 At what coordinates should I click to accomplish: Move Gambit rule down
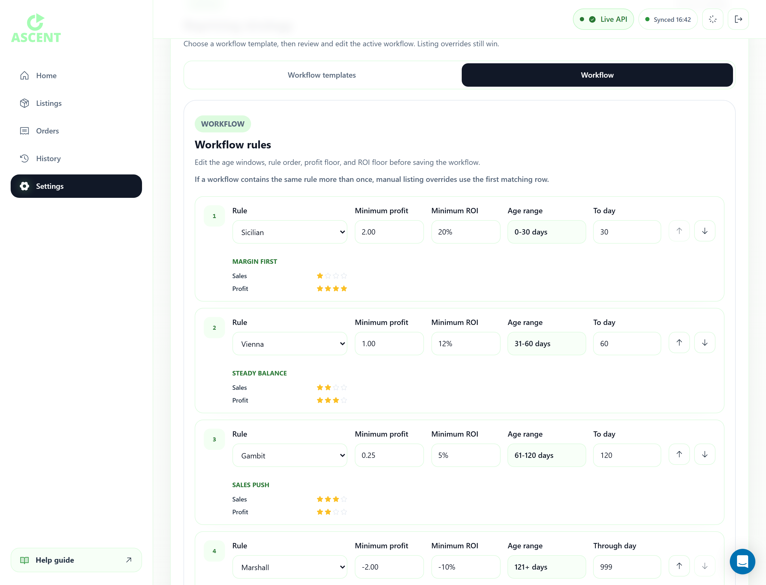(x=705, y=454)
